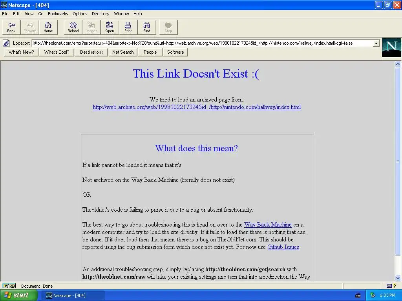402x301 pixels.
Task: Click inside the Location URL field
Action: (203, 43)
